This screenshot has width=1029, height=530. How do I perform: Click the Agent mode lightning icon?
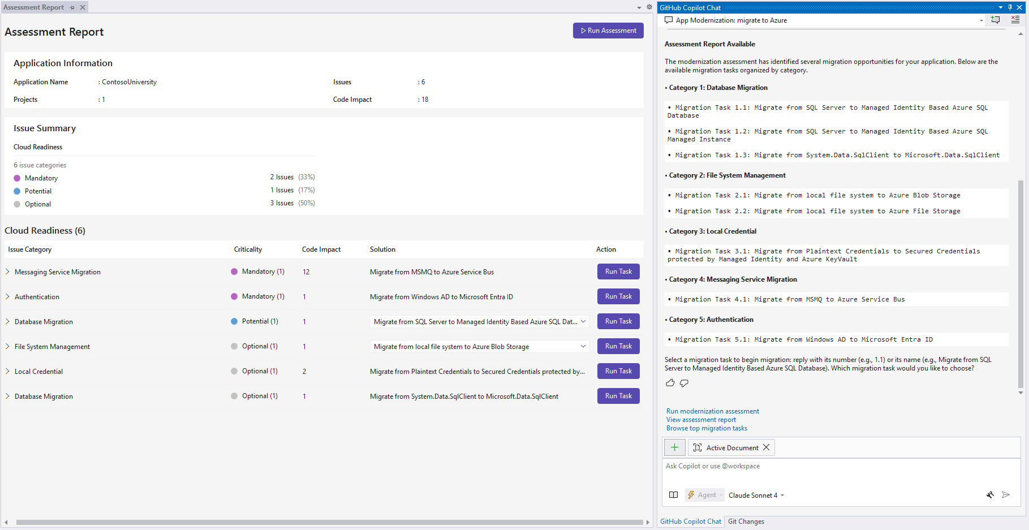tap(691, 494)
